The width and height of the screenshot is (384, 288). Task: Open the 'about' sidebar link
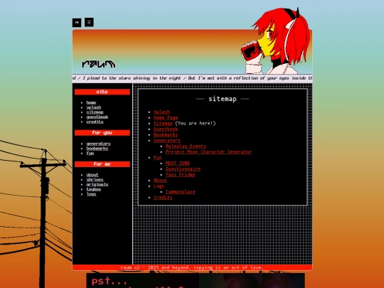coord(92,175)
